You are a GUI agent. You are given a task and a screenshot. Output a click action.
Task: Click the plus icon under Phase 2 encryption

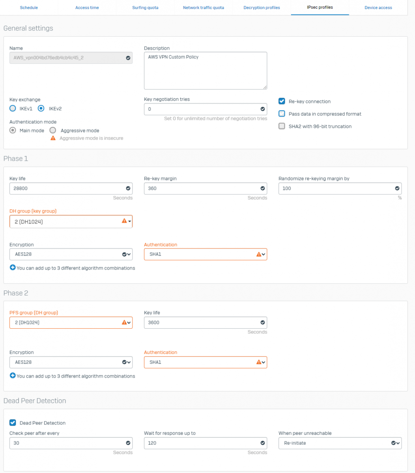pos(12,376)
